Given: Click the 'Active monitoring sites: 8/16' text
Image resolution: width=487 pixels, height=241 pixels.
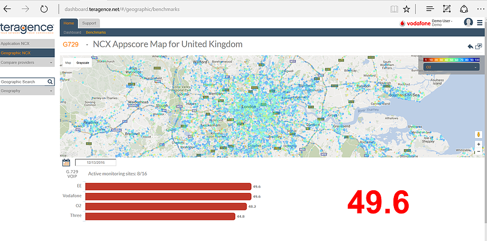Looking at the screenshot, I should (117, 173).
